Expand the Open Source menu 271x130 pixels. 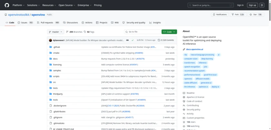[66, 5]
